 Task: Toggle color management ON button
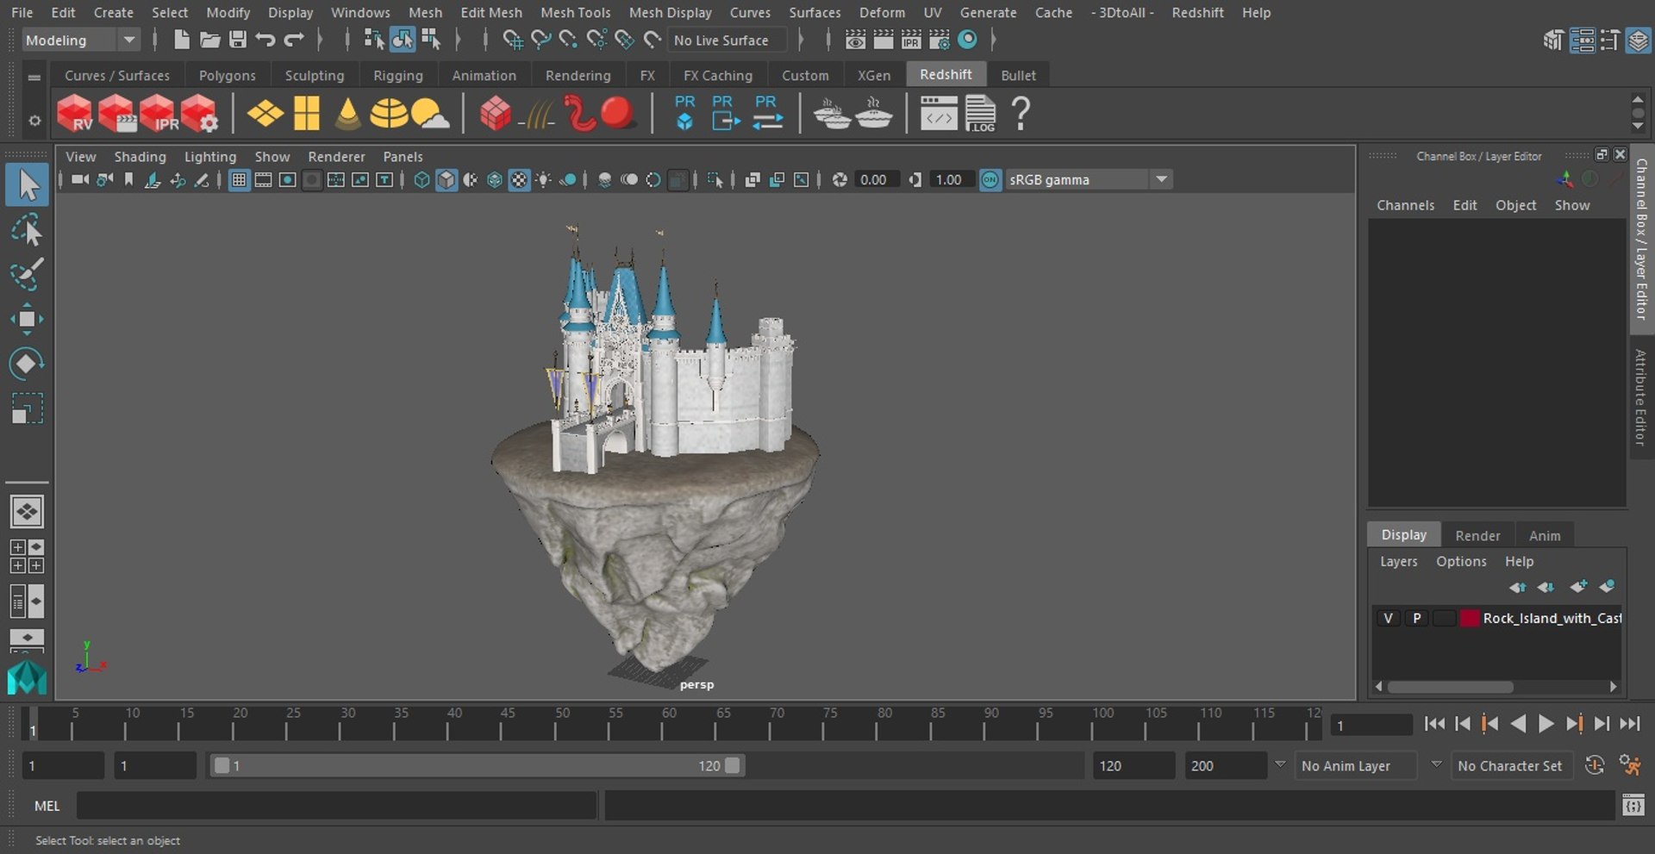990,179
